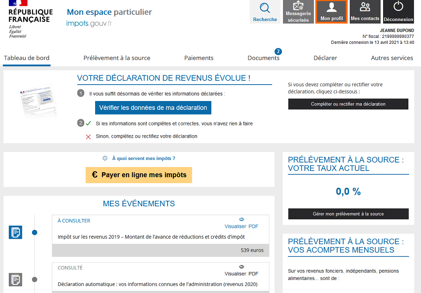Open the Déclarer menu

point(325,58)
